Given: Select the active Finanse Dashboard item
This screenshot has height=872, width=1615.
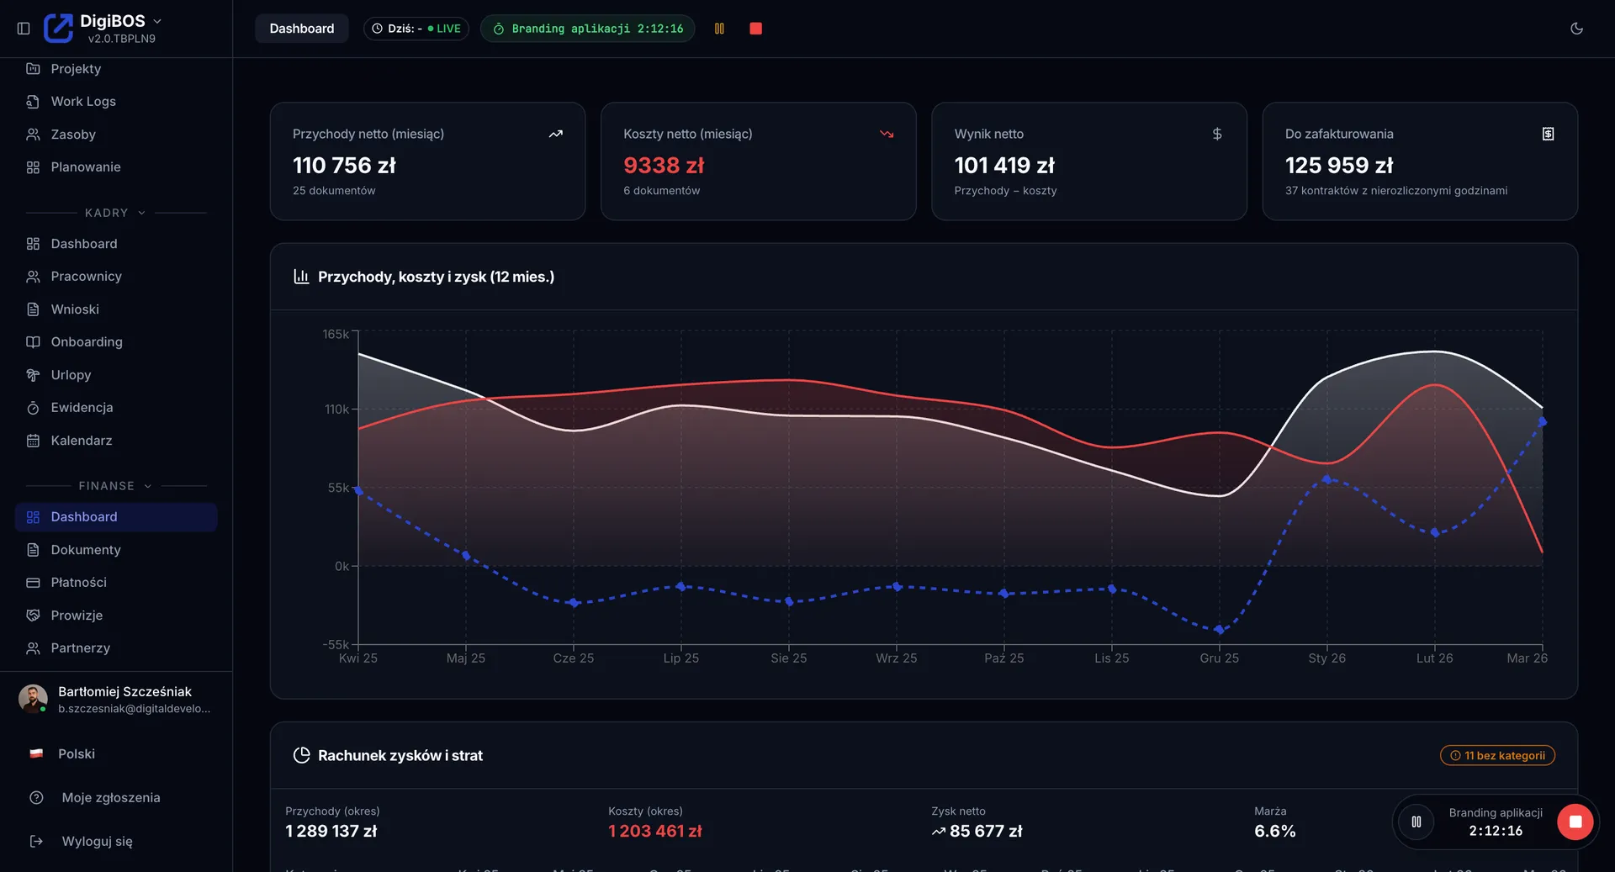Looking at the screenshot, I should 116,517.
